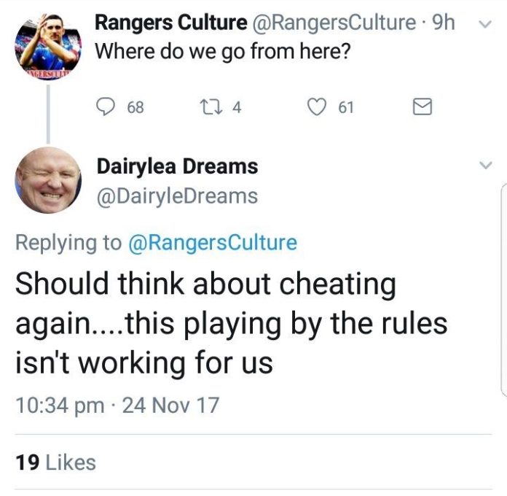Click the 68 count beside the reply bubble
Screen dimensions: 507x496
(135, 108)
